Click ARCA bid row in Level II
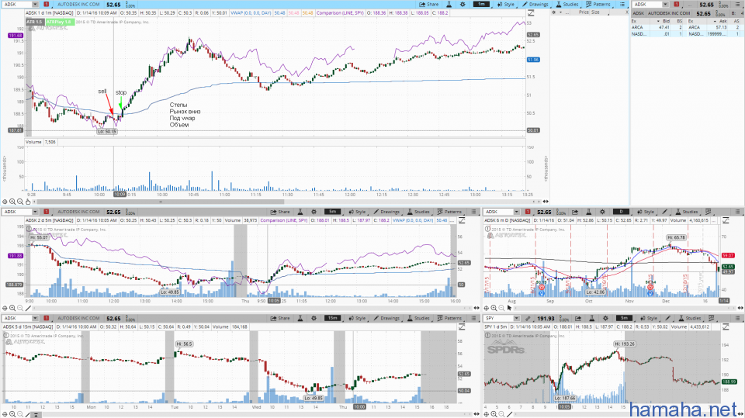745x418 pixels. (x=659, y=28)
